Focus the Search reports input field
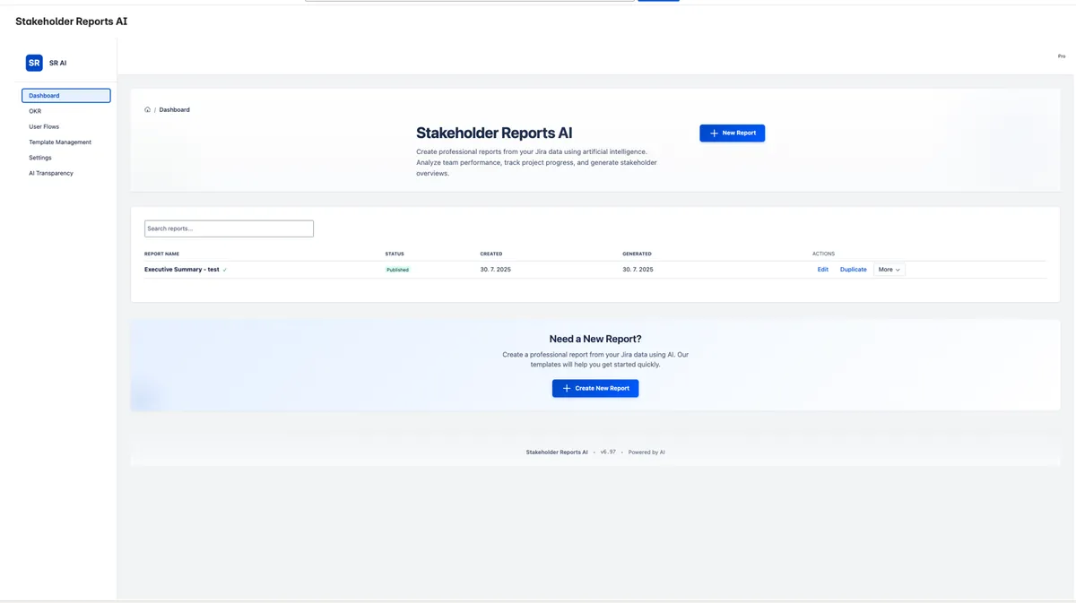1076x603 pixels. (x=229, y=228)
